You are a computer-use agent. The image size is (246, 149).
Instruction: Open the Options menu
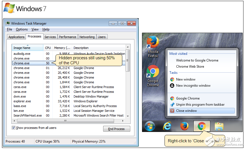pyautogui.click(x=22, y=29)
